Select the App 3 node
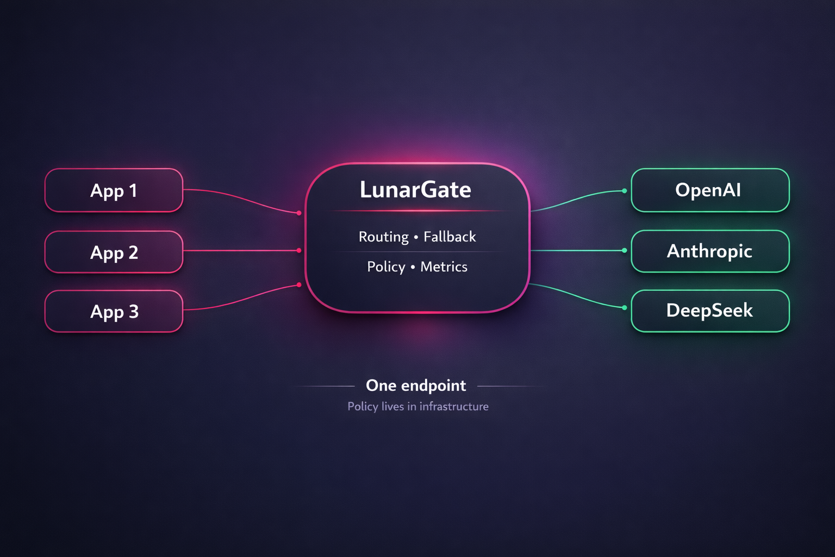835x557 pixels. pos(114,311)
